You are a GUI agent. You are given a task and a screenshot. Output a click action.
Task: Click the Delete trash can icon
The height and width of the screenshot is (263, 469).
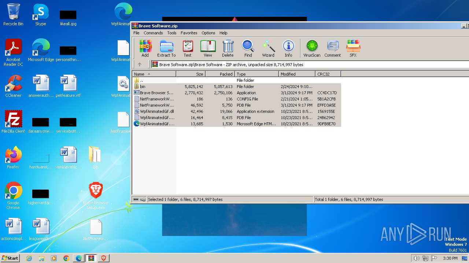[x=228, y=49]
